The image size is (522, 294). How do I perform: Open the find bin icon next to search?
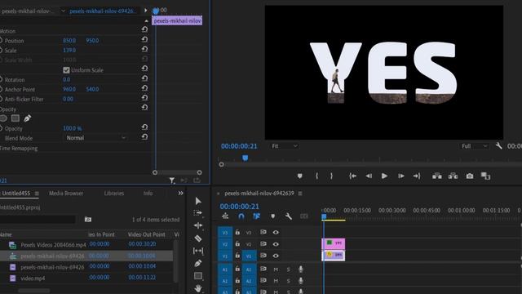tap(88, 220)
